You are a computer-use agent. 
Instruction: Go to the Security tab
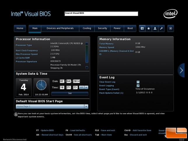pos(102,28)
